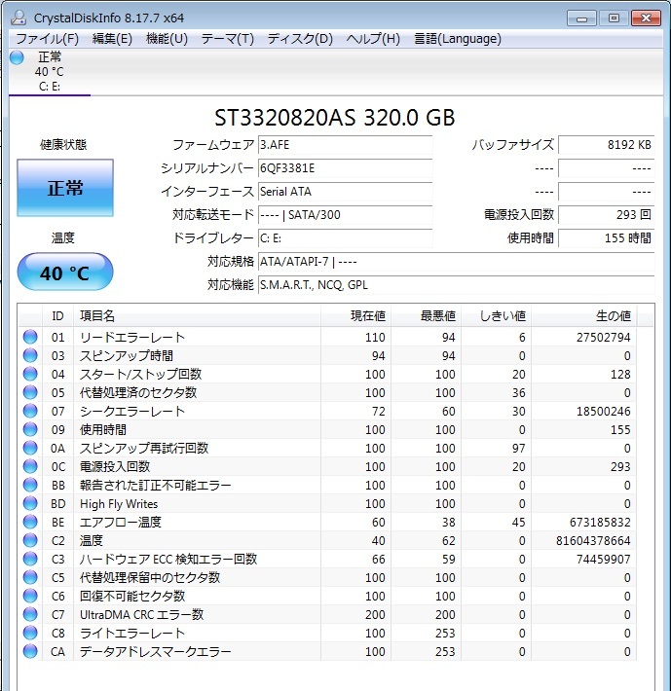Click status icon for C3 ハードウェア ECC row

point(30,559)
